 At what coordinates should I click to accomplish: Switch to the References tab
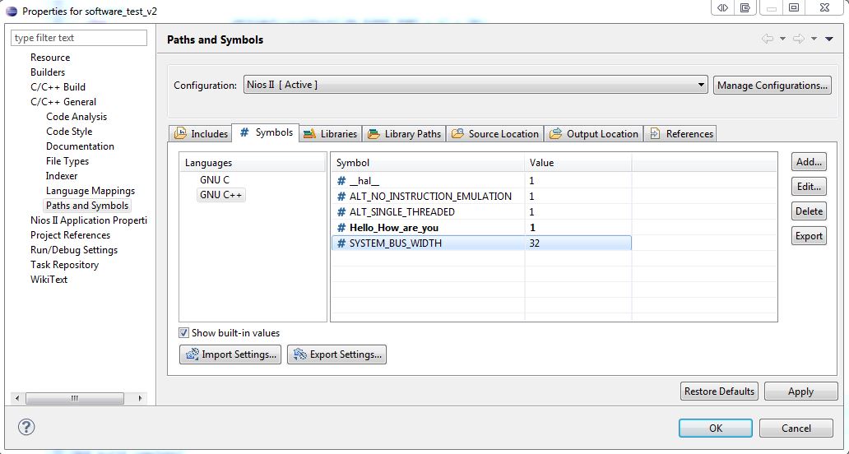click(x=680, y=134)
